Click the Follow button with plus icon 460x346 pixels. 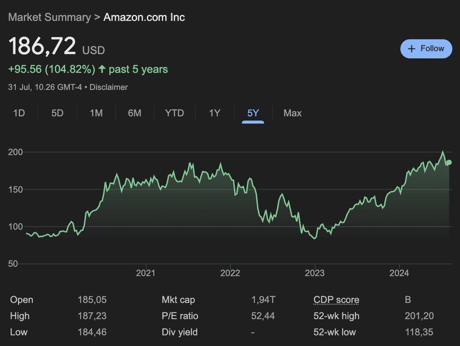click(x=425, y=49)
